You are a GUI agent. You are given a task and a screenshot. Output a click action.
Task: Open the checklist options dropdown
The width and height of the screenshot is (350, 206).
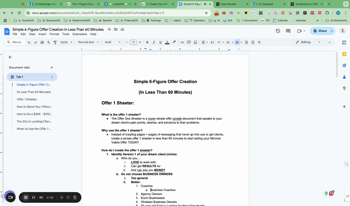click(x=223, y=42)
